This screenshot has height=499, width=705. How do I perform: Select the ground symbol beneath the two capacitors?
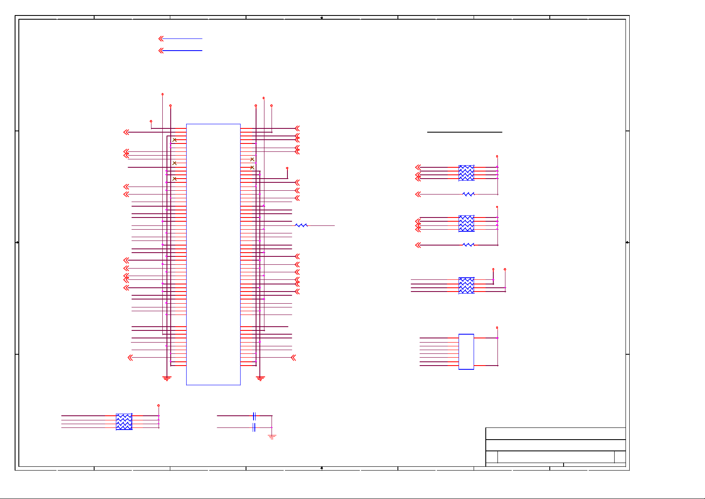pyautogui.click(x=272, y=437)
